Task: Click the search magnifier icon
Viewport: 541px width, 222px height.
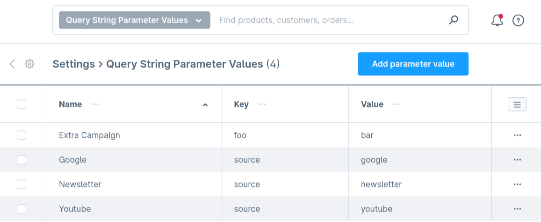Action: pyautogui.click(x=453, y=20)
